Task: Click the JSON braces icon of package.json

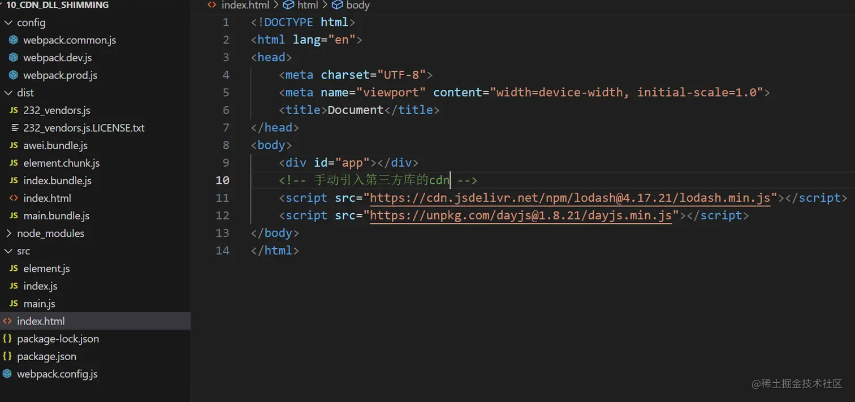Action: pos(7,356)
